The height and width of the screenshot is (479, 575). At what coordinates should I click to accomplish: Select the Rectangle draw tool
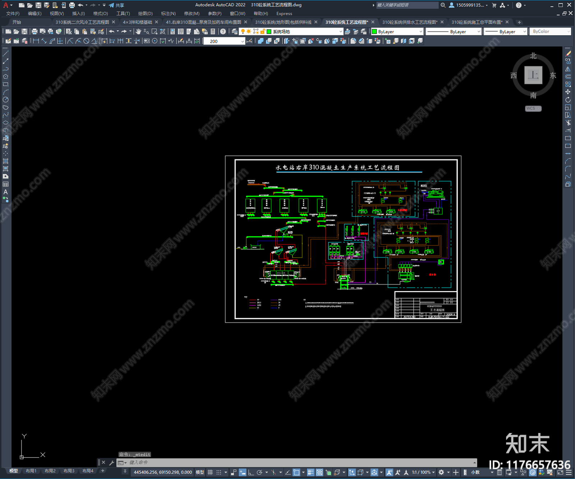(5, 84)
